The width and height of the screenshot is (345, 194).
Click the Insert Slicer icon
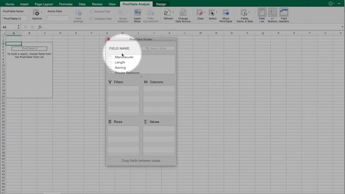click(x=137, y=13)
